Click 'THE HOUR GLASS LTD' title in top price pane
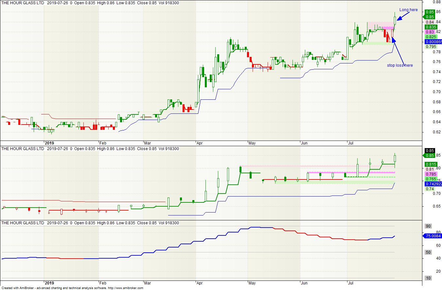Screen dimensions: 442x290 click(23, 3)
